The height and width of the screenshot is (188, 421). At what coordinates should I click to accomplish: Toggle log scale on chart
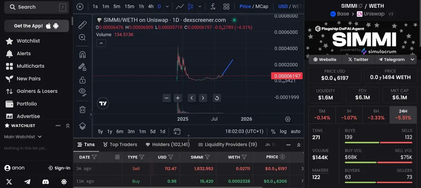(x=283, y=132)
